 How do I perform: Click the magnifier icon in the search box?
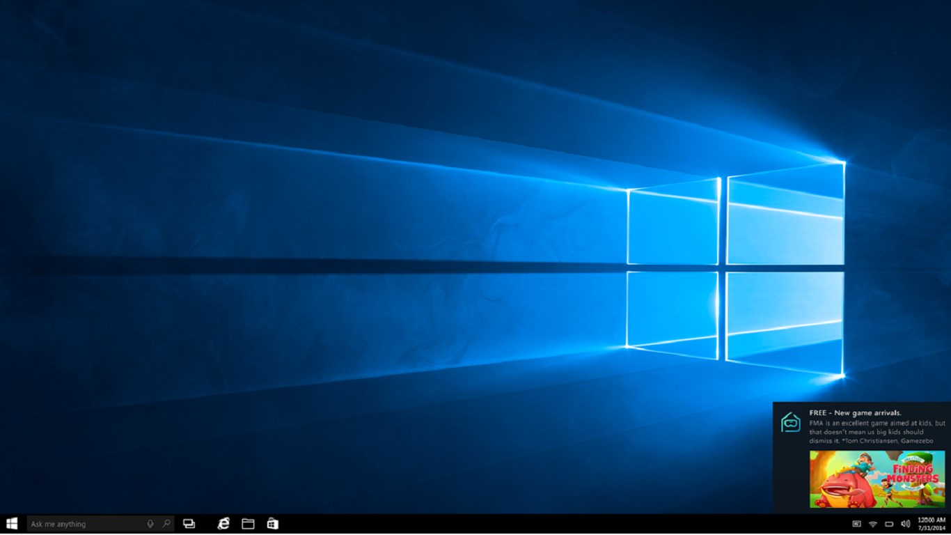tap(166, 524)
